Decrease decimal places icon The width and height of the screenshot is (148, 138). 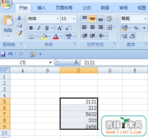132,36
